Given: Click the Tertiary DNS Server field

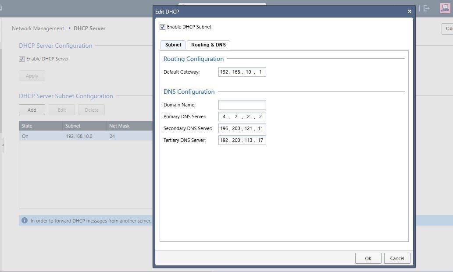Looking at the screenshot, I should tap(242, 140).
